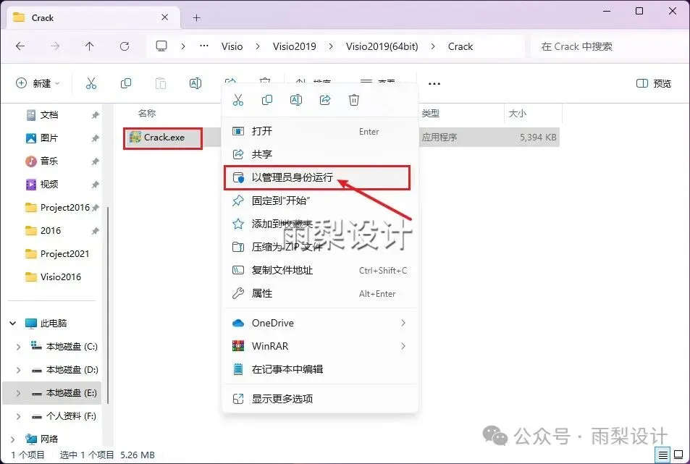Choose Add to Favorites menu entry
The width and height of the screenshot is (690, 464).
[x=319, y=224]
